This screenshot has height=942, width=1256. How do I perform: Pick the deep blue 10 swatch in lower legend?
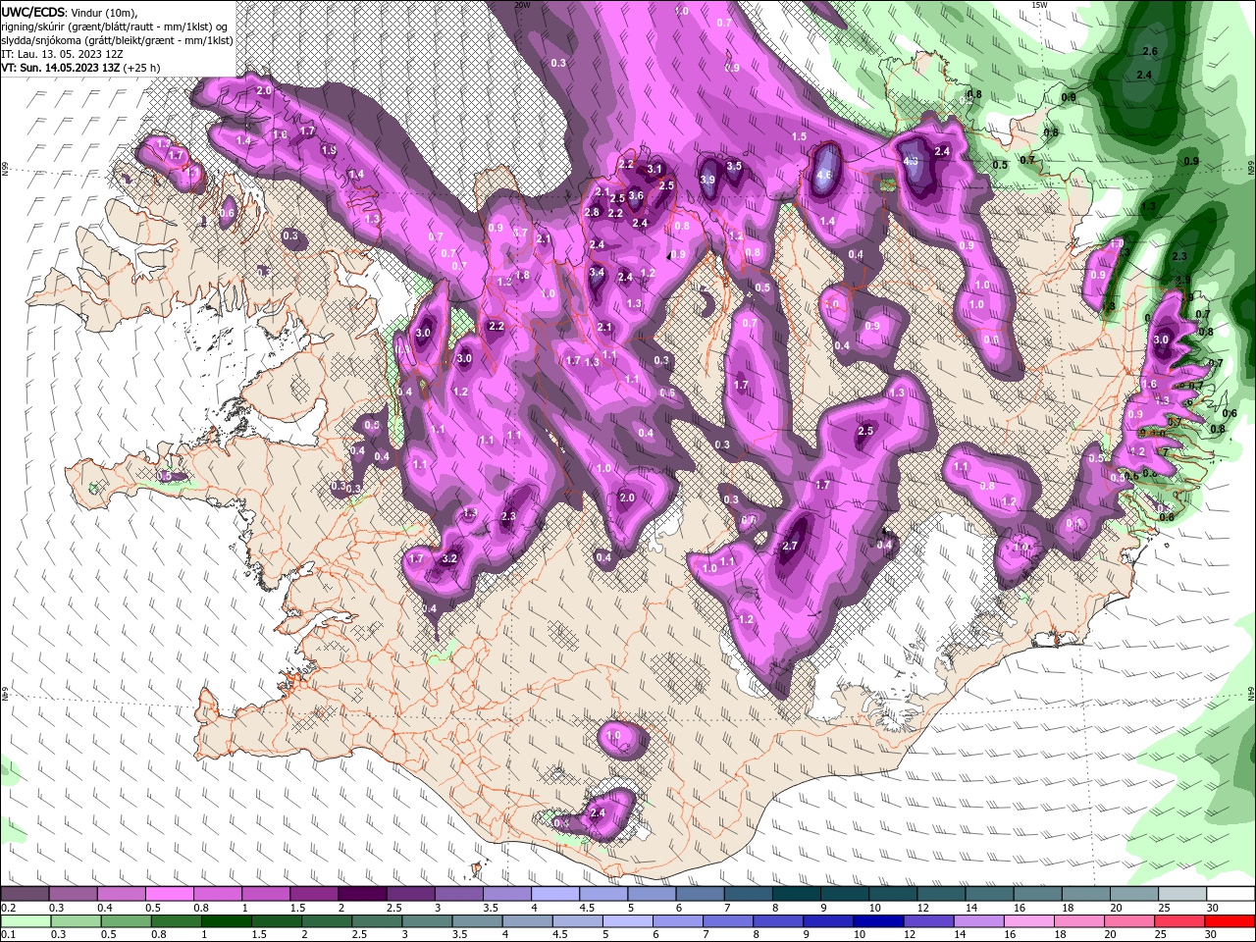[878, 921]
